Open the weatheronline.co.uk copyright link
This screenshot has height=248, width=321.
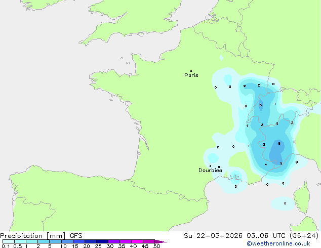click(278, 243)
